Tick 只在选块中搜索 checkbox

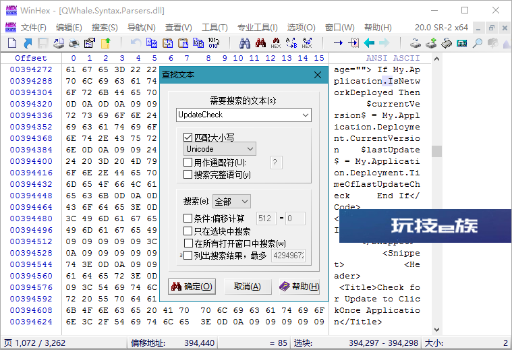(x=188, y=231)
